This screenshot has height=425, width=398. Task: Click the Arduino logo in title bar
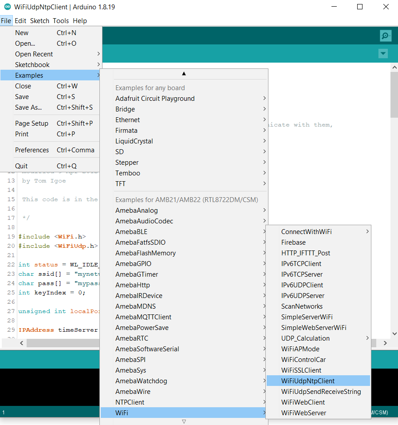[8, 7]
